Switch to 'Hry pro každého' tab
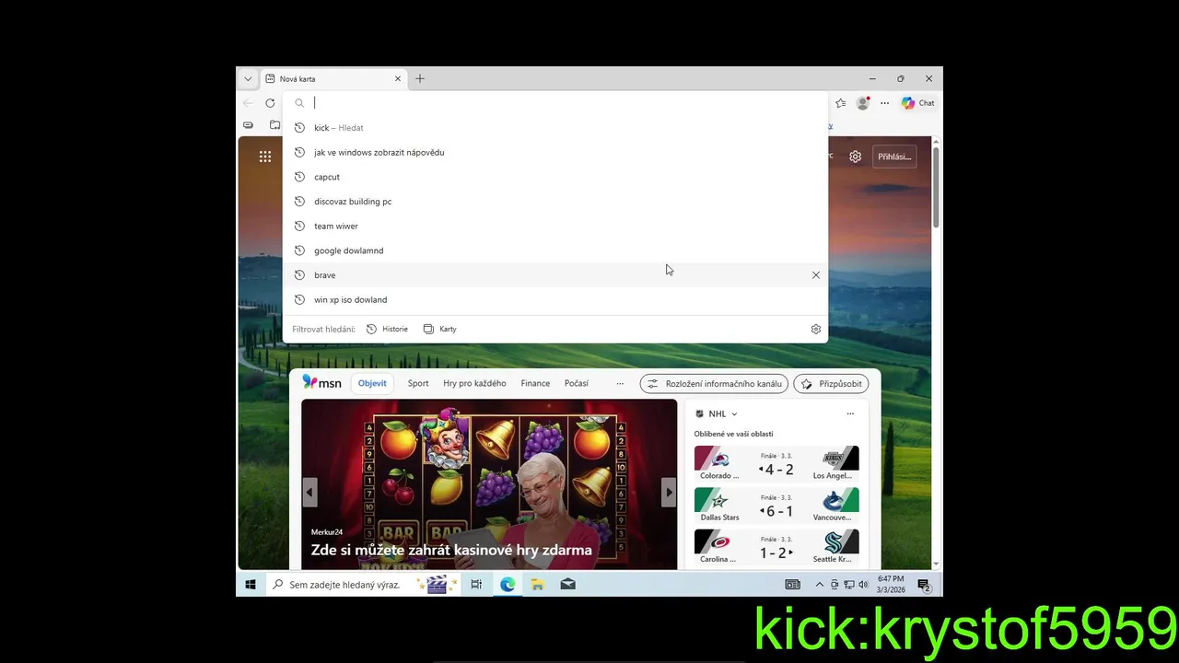The image size is (1179, 663). click(474, 383)
